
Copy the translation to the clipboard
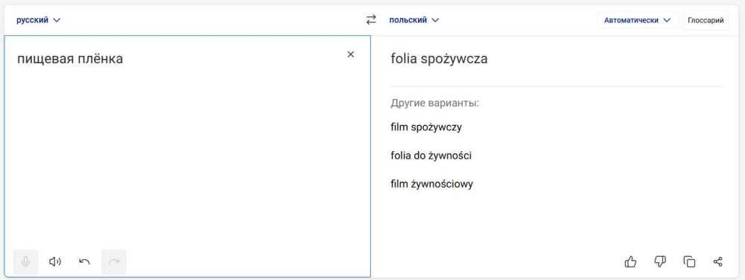(689, 261)
